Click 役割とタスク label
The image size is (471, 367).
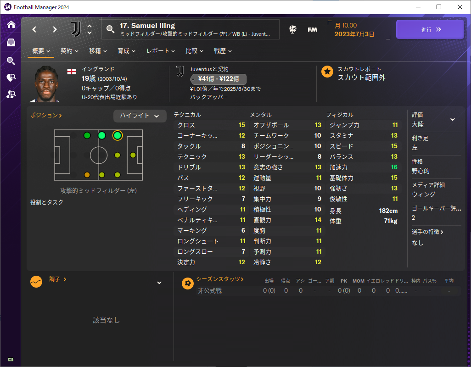(46, 202)
